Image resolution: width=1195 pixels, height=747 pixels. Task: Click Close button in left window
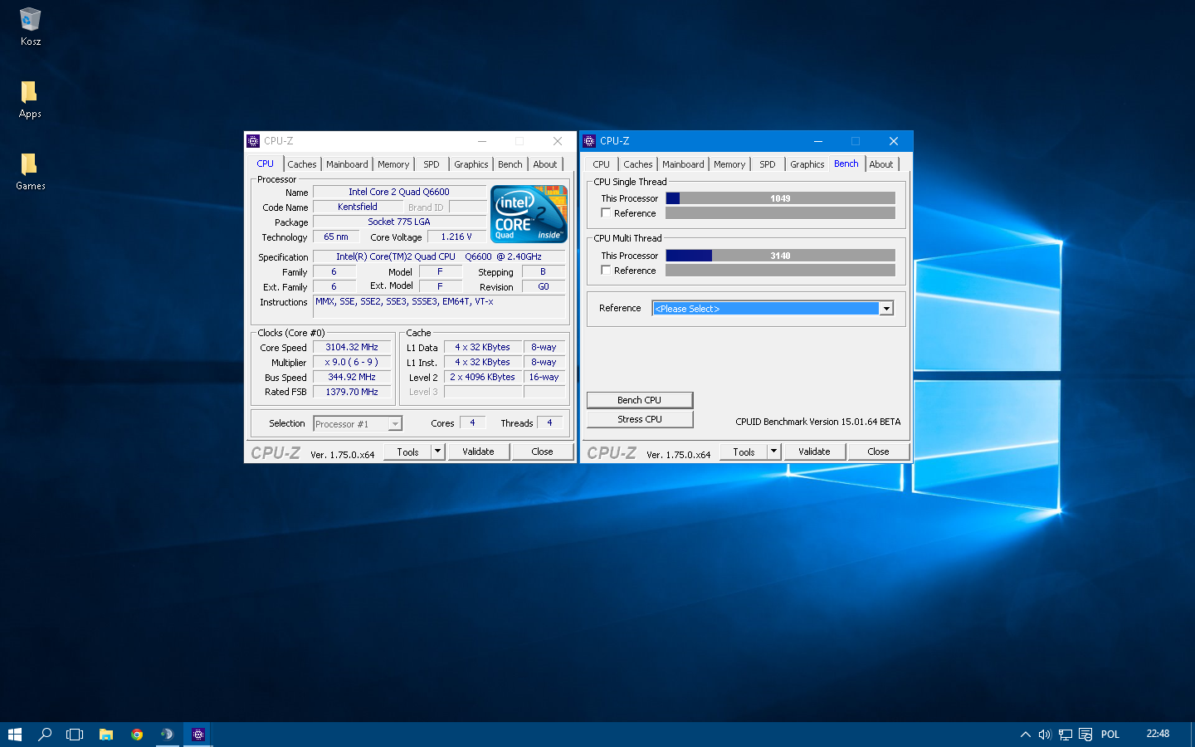[x=542, y=452]
